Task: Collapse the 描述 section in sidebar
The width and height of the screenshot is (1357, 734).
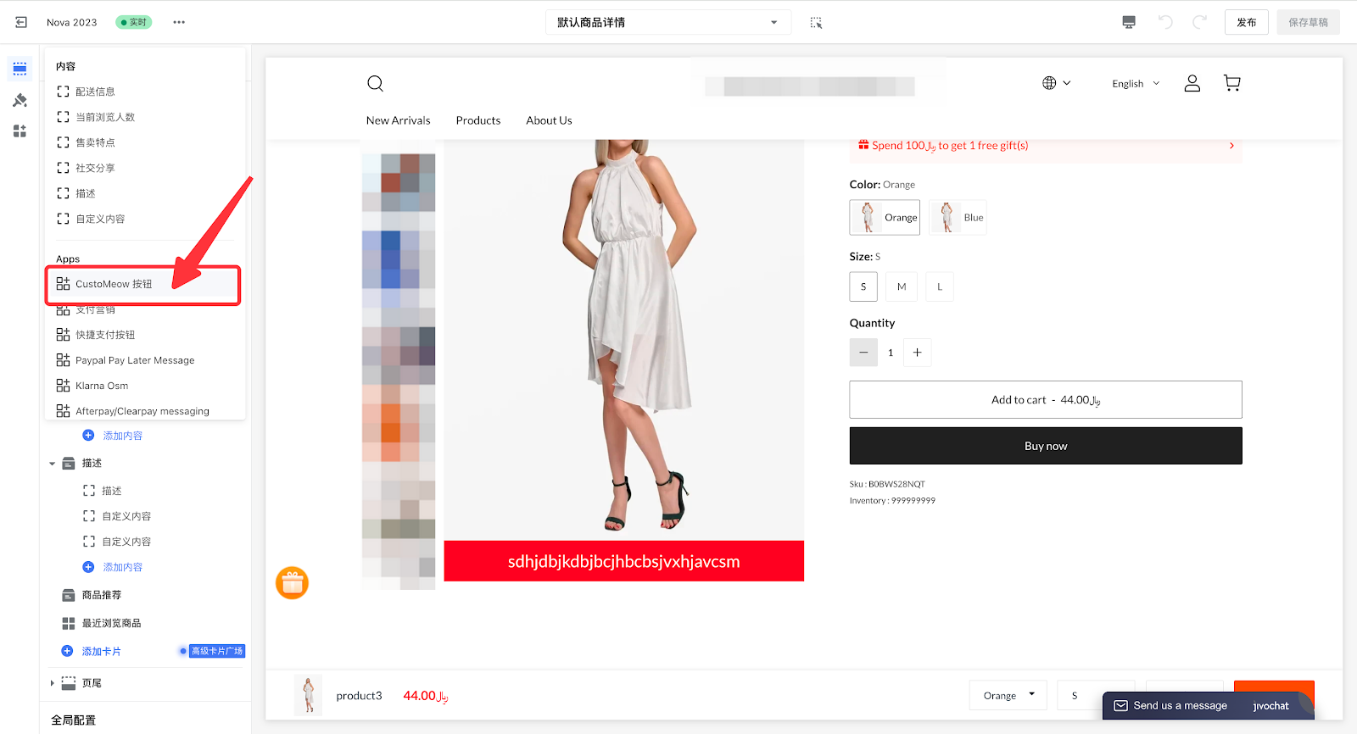Action: pyautogui.click(x=53, y=464)
